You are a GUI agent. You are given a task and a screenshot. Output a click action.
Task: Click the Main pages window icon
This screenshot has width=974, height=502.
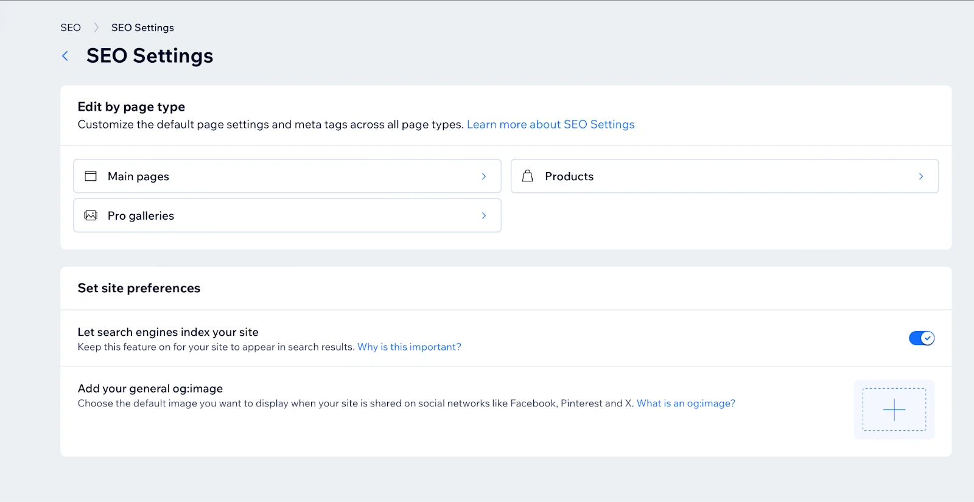click(91, 176)
